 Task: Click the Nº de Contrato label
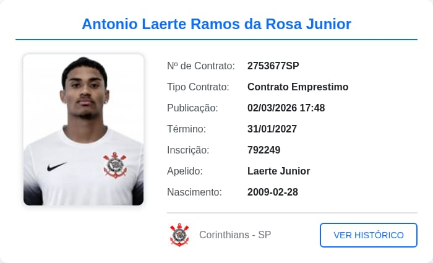(x=201, y=66)
